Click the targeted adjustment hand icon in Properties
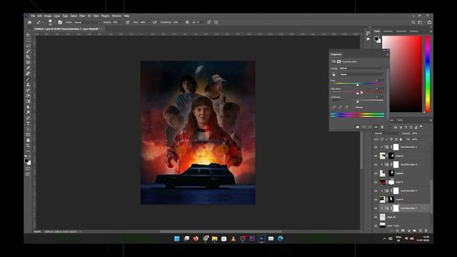 (333, 74)
